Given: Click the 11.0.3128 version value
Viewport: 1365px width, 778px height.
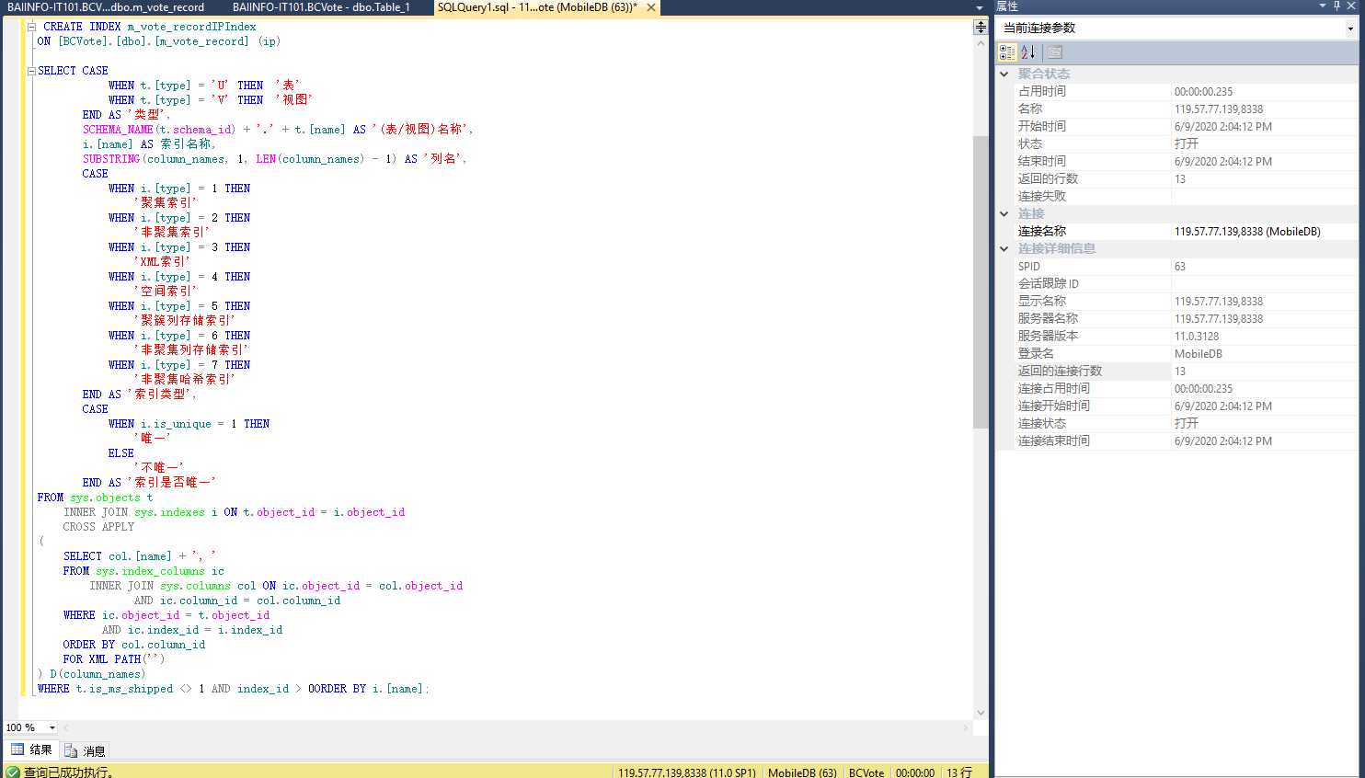Looking at the screenshot, I should (1197, 337).
